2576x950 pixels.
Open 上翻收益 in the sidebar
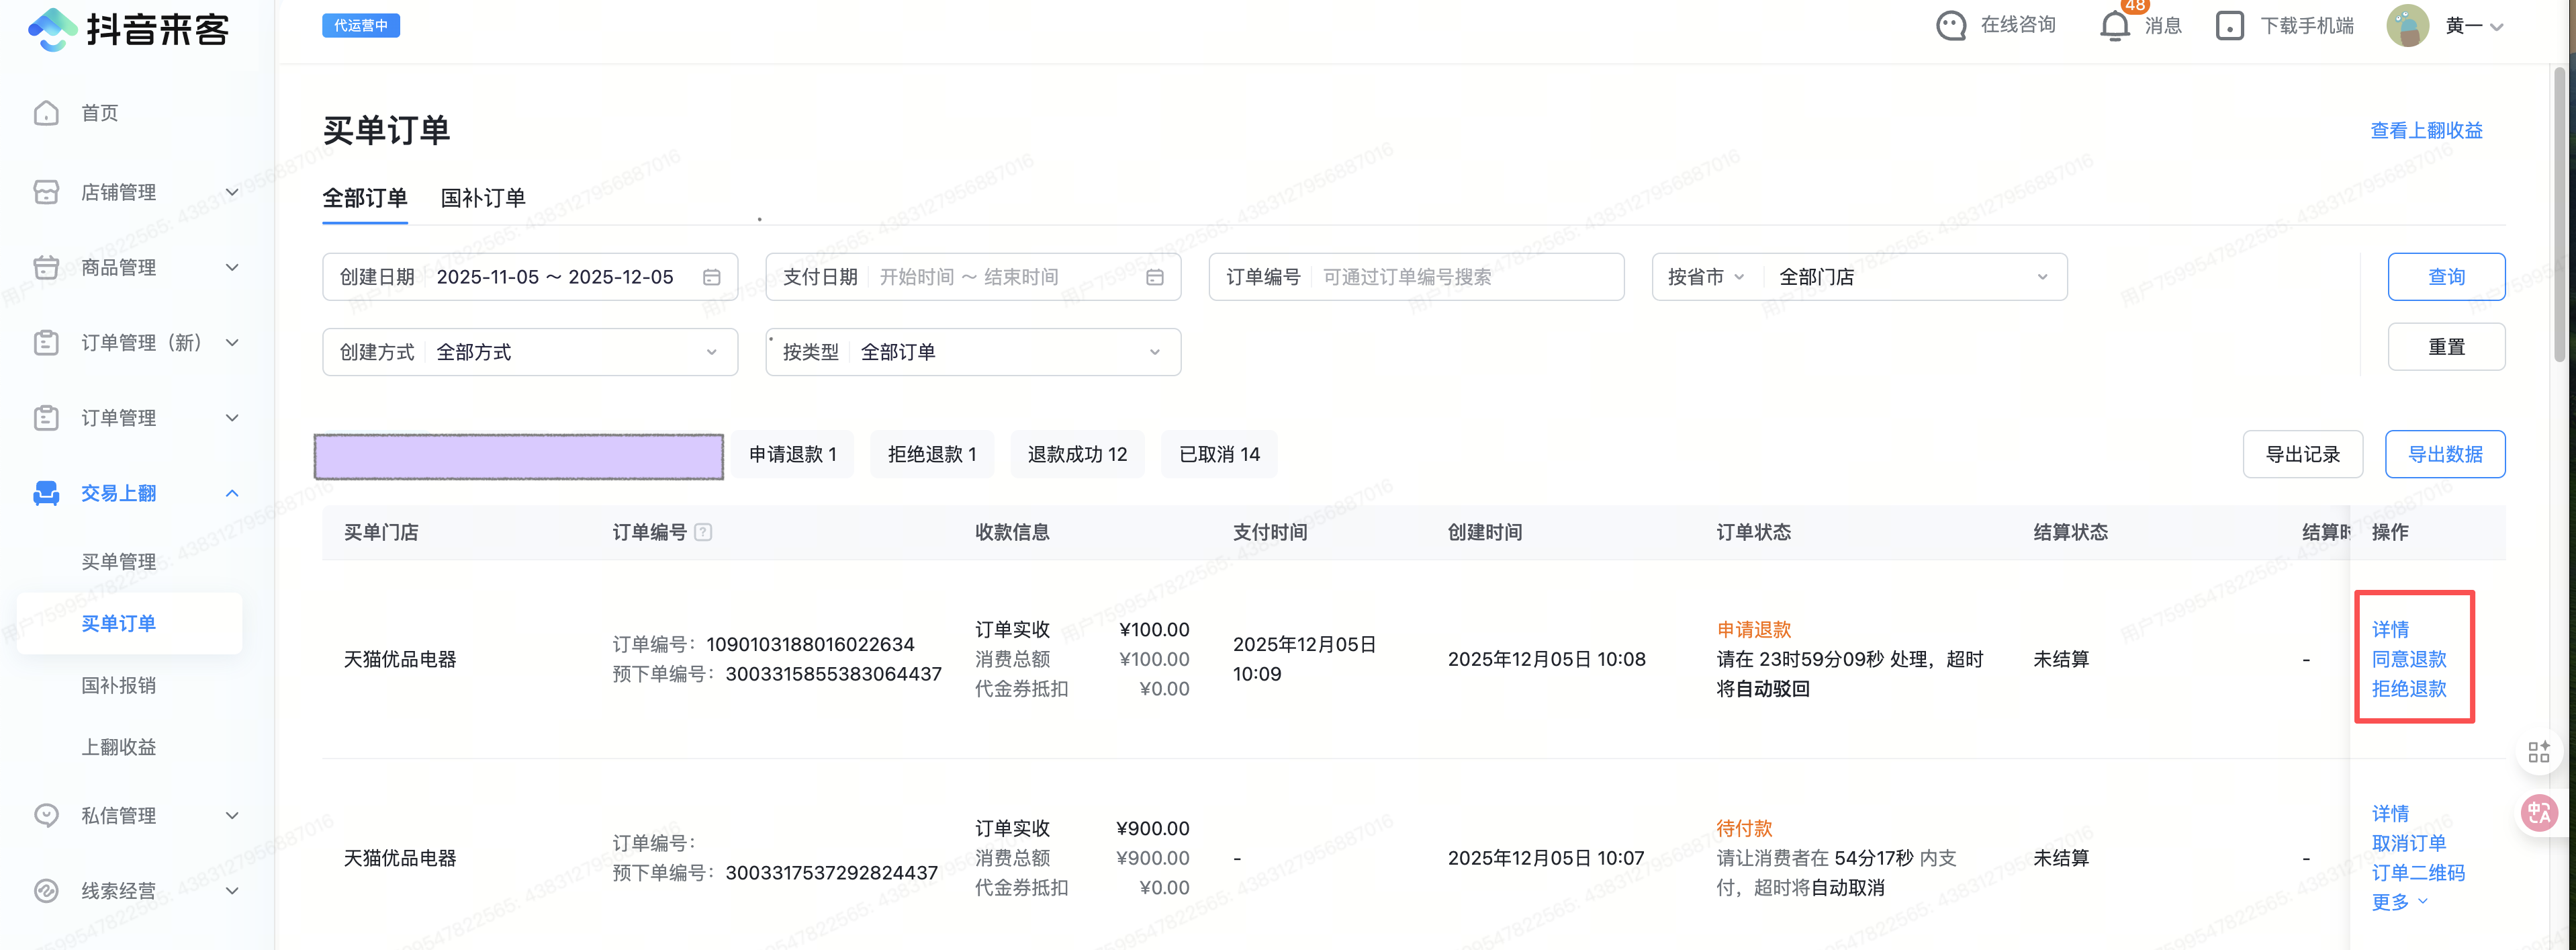pos(118,747)
